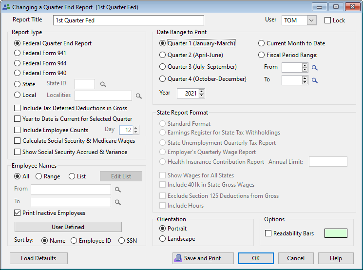
Task: Increase the Year spinner value
Action: tap(202, 91)
